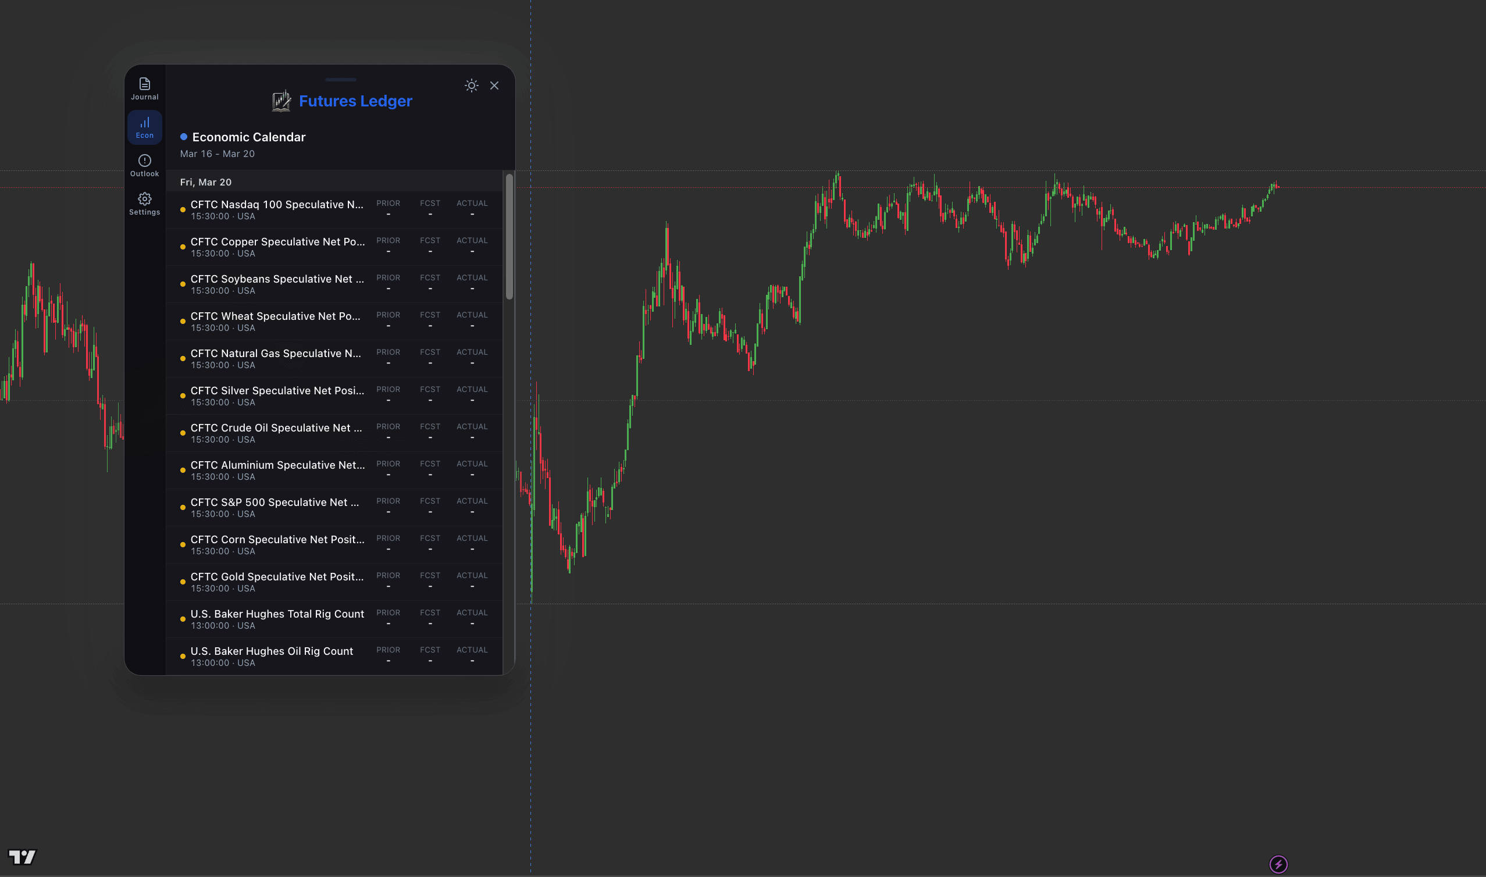Click the sun theme icon
Image resolution: width=1486 pixels, height=877 pixels.
pos(472,85)
